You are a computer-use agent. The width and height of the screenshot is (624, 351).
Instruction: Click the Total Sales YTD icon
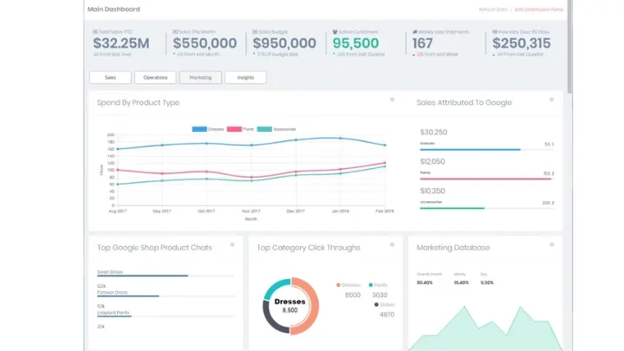pyautogui.click(x=94, y=32)
